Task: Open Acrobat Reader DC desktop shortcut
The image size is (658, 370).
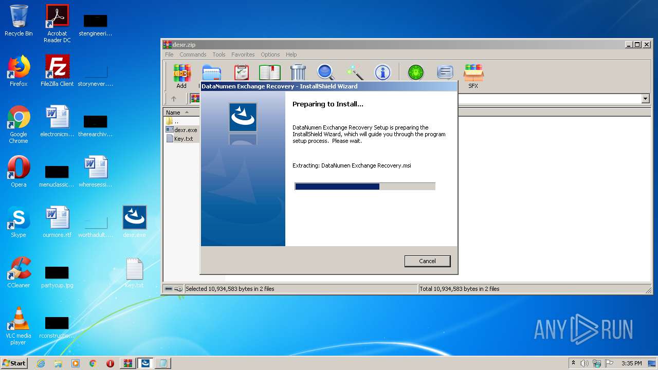Action: pyautogui.click(x=57, y=24)
